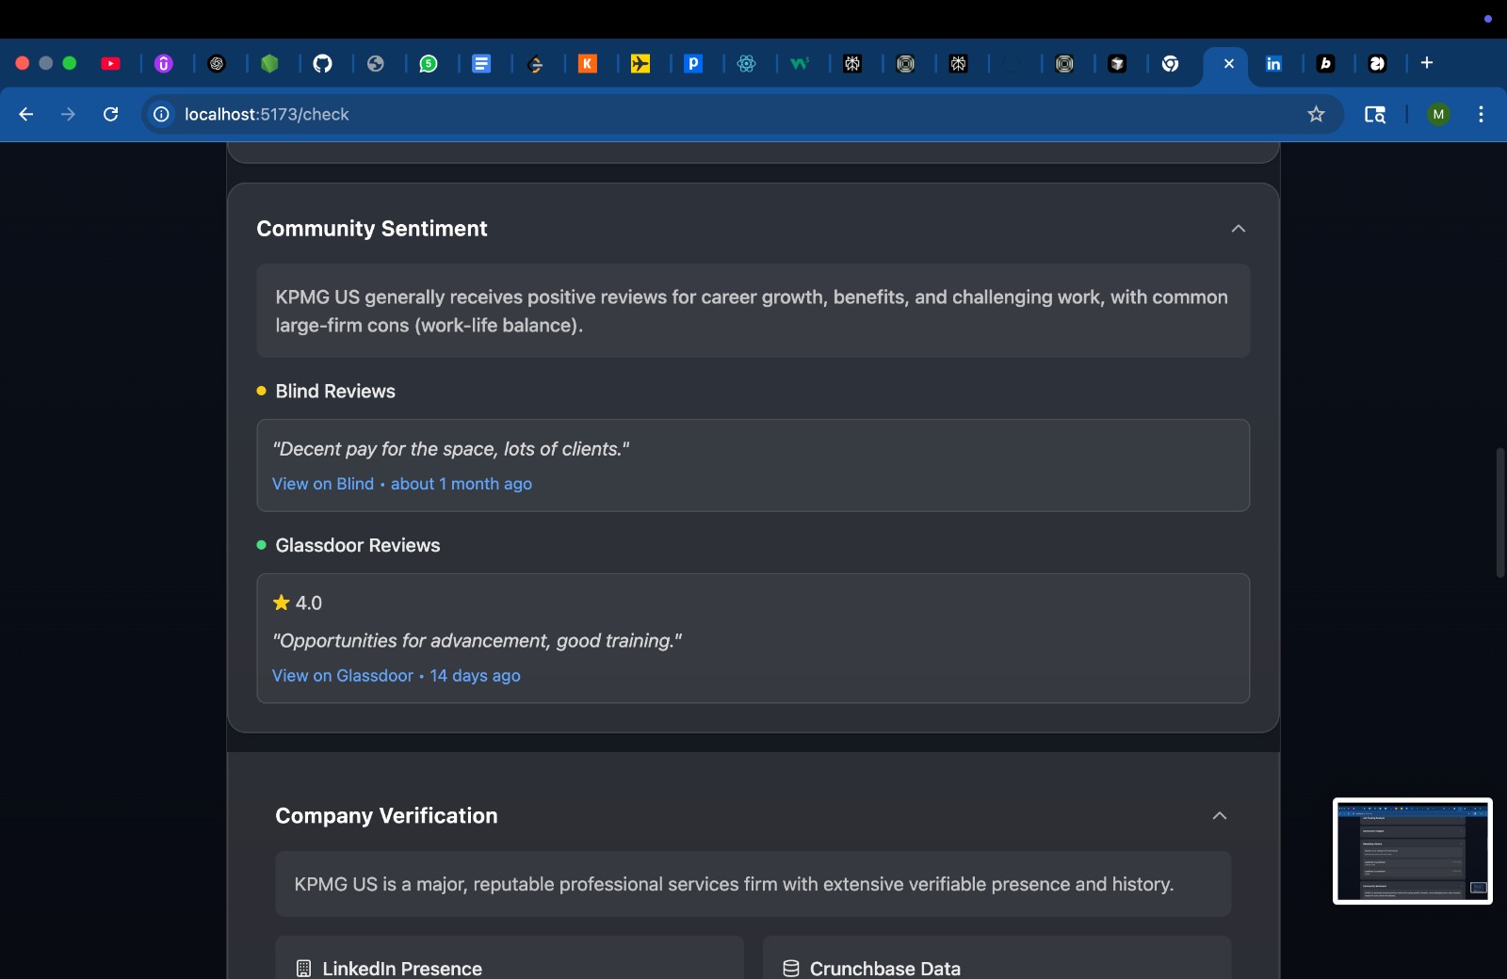Open the ChatGPT tab
The width and height of the screenshot is (1507, 979).
217,63
